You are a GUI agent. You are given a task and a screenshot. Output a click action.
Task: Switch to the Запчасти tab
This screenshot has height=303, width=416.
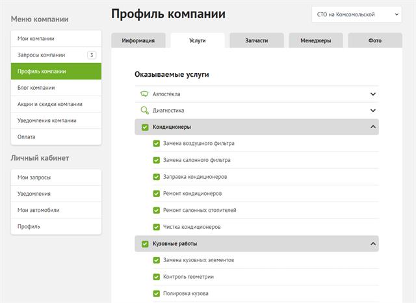point(257,40)
